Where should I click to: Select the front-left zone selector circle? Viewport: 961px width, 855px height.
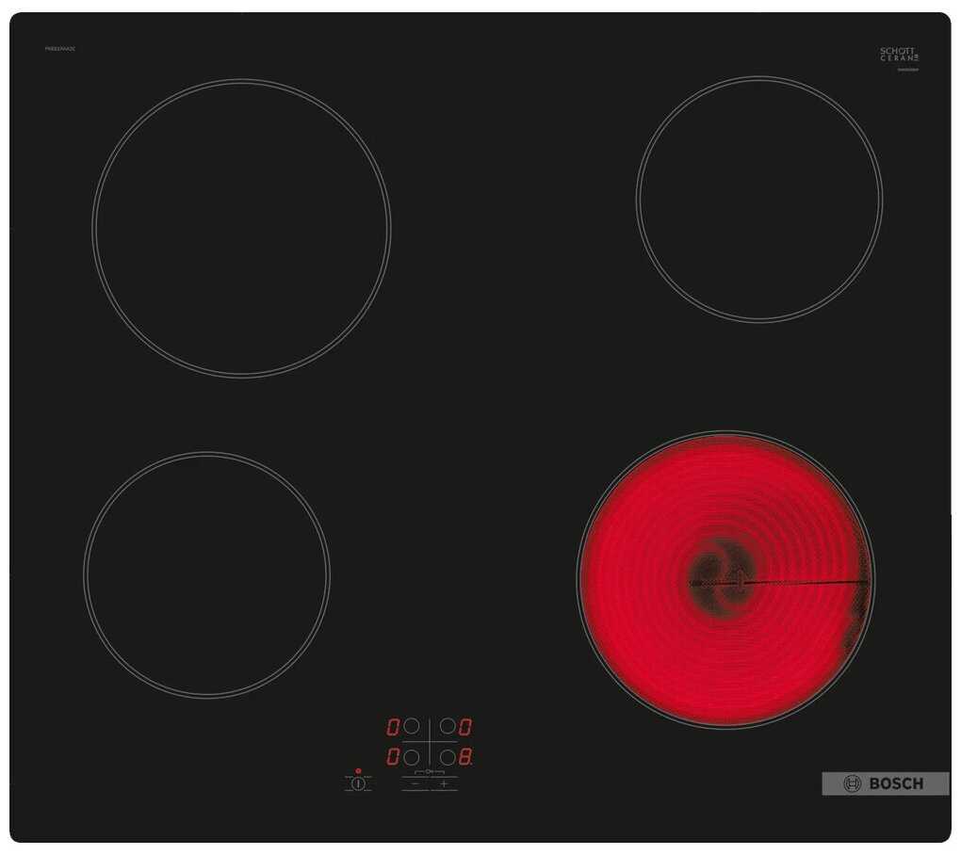click(411, 756)
